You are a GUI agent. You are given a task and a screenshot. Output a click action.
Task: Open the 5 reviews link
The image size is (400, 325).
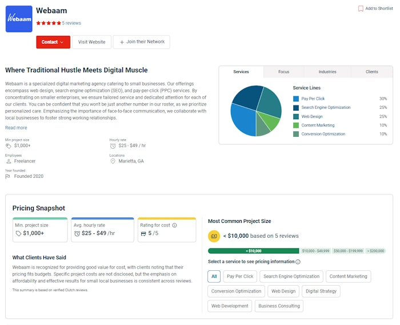[x=71, y=23]
